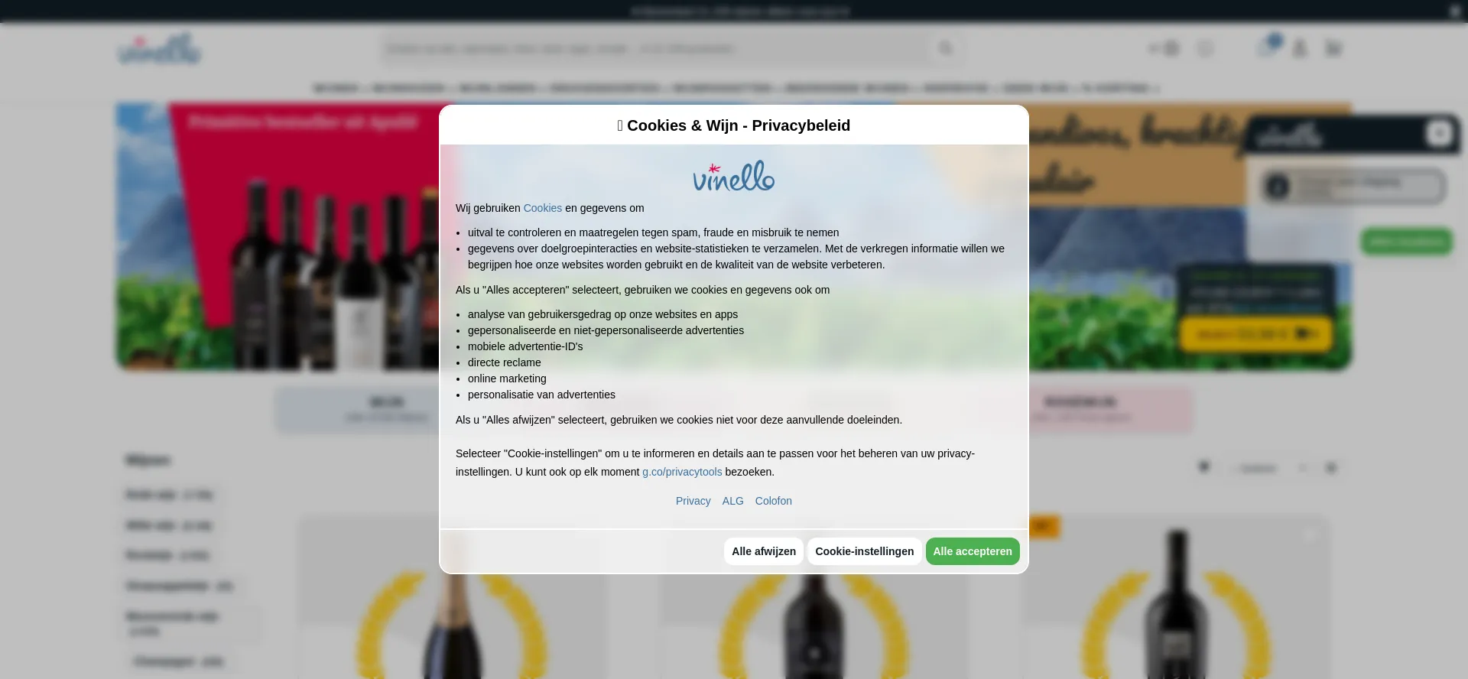Close the top announcement bar with the X
This screenshot has height=679, width=1468.
tap(1455, 11)
